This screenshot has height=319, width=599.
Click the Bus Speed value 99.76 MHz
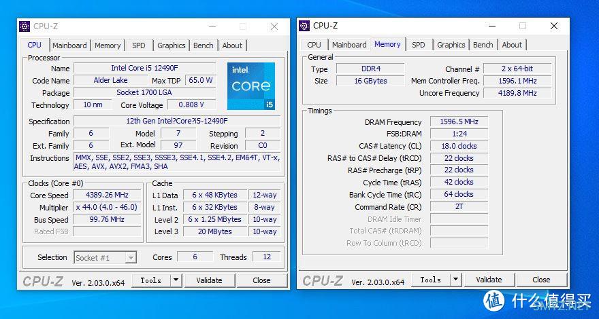(x=107, y=219)
